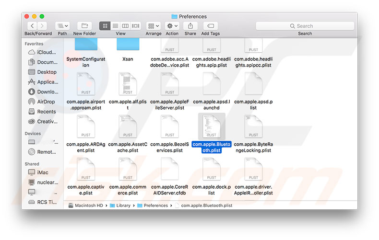Select com.apple.alf.plist file

tap(128, 91)
